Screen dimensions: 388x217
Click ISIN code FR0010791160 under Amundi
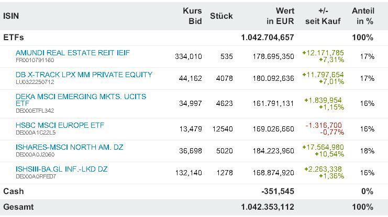coord(35,60)
